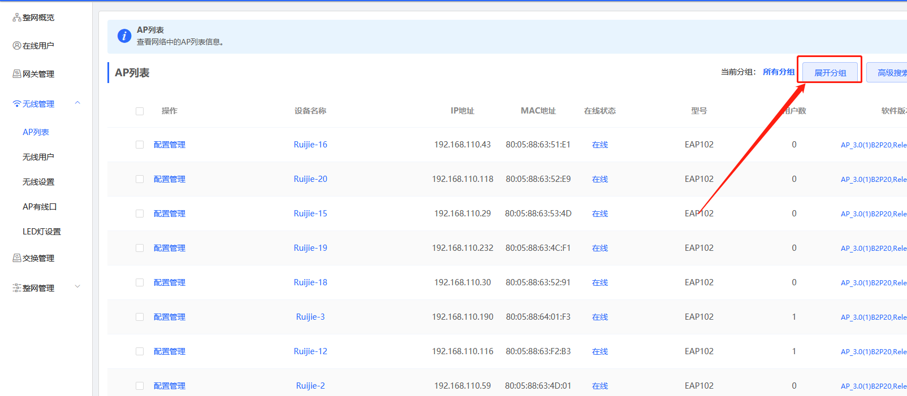907x396 pixels.
Task: Click 在线 status for Ruijie-16
Action: click(600, 145)
